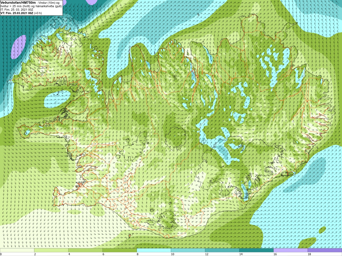Click the legend label "8"
The height and width of the screenshot is (256, 342).
(138, 254)
